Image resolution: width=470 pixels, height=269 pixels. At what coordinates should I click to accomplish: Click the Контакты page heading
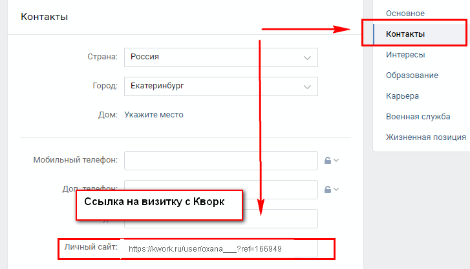coord(45,17)
